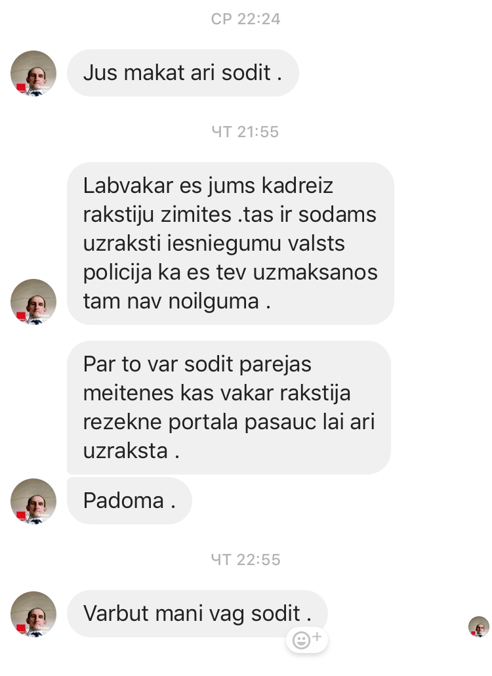Tap the small seen-by avatar indicator
The image size is (492, 676).
click(479, 626)
